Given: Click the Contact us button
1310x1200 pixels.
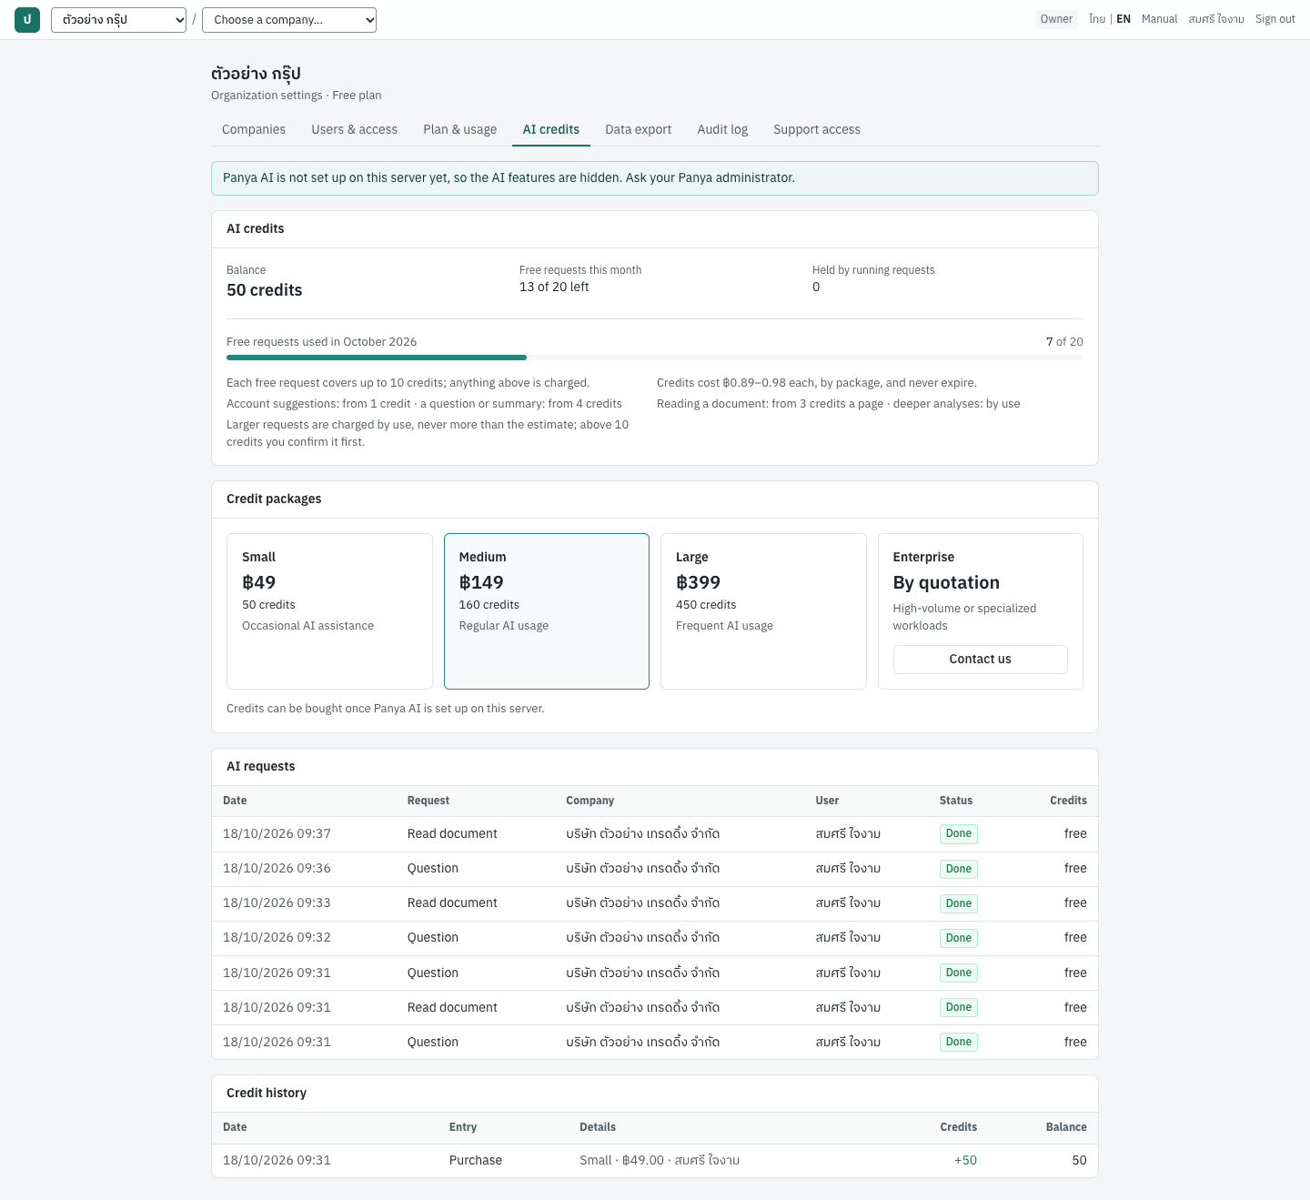Looking at the screenshot, I should point(980,660).
